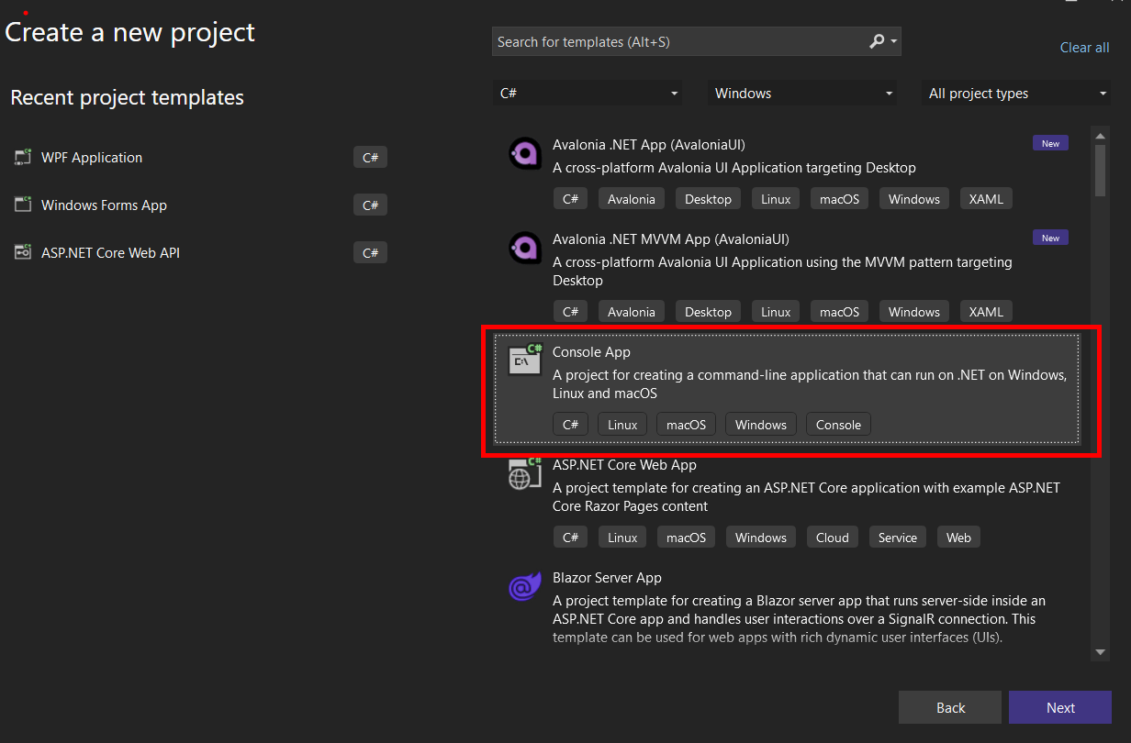This screenshot has width=1131, height=743.
Task: Click the XAML tag on Avalonia .NET App
Action: (x=986, y=198)
